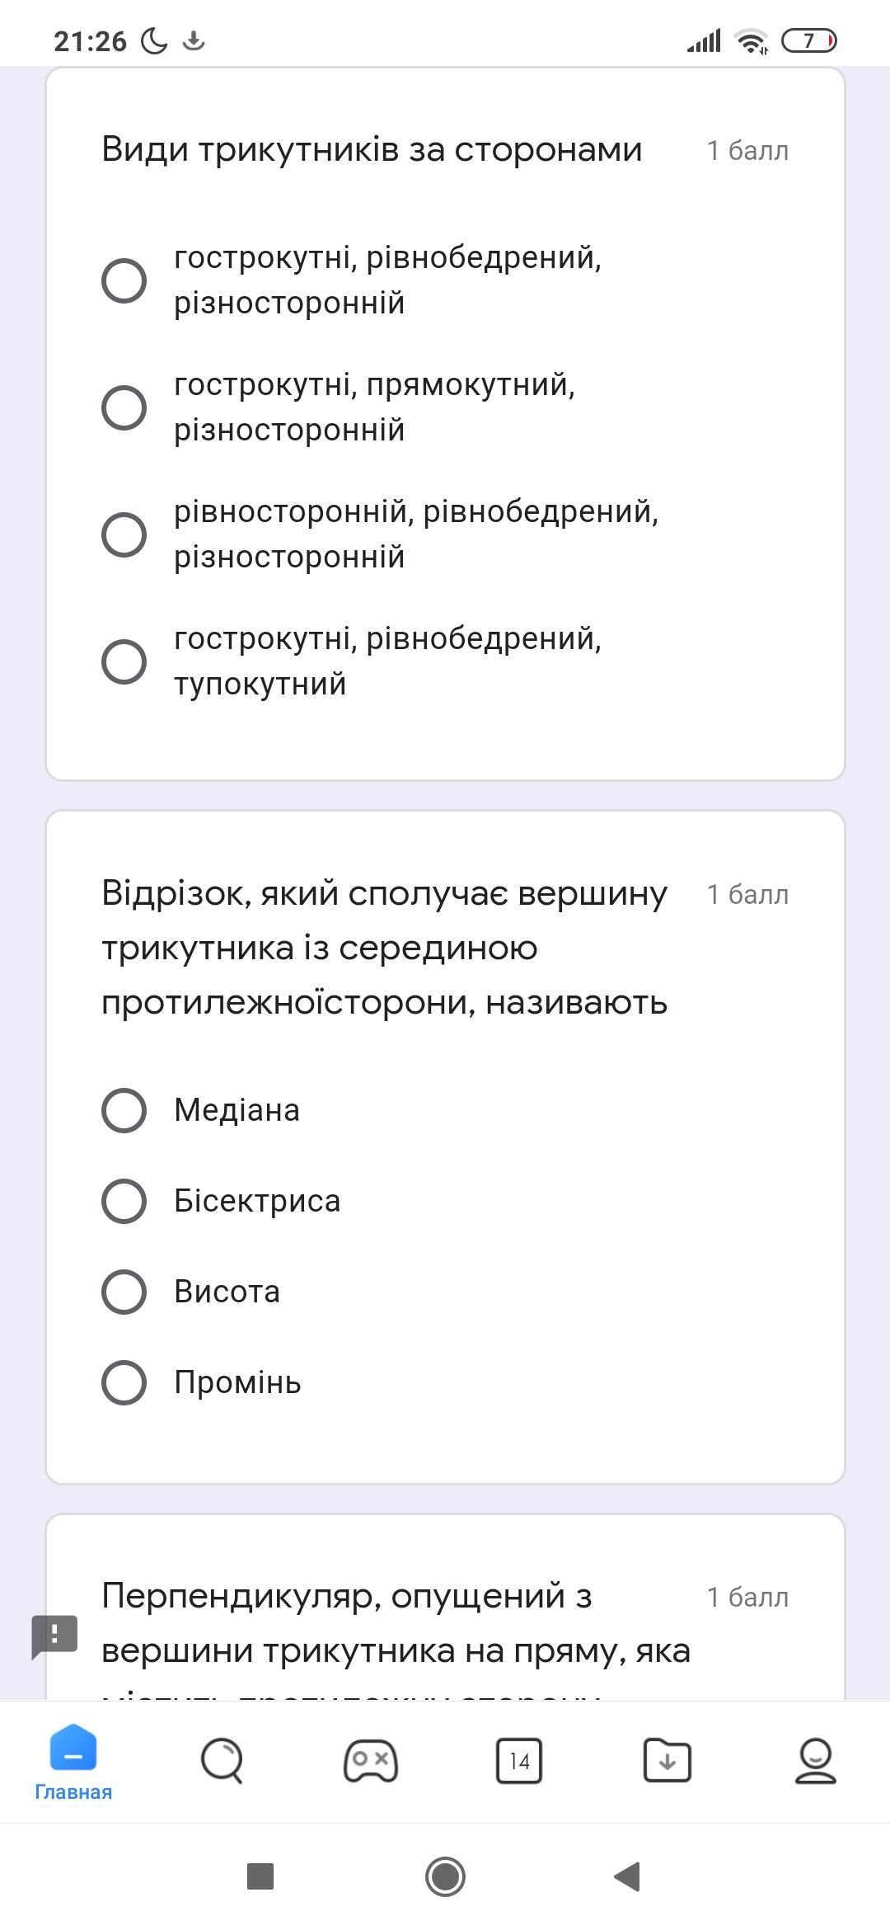The width and height of the screenshot is (890, 1930).
Task: Choose the Промінь answer
Action: click(124, 1382)
